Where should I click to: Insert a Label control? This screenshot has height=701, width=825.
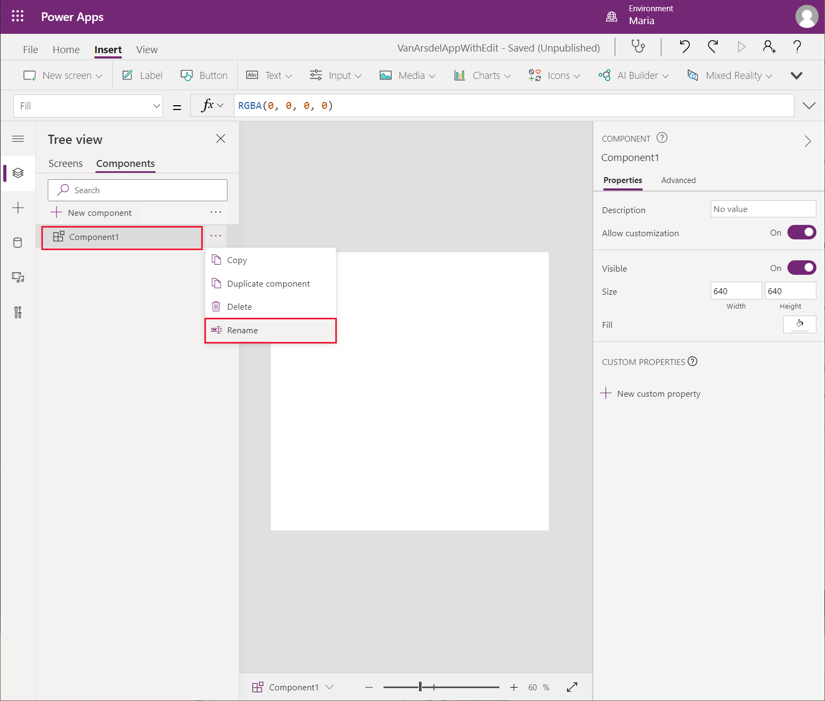tap(143, 75)
